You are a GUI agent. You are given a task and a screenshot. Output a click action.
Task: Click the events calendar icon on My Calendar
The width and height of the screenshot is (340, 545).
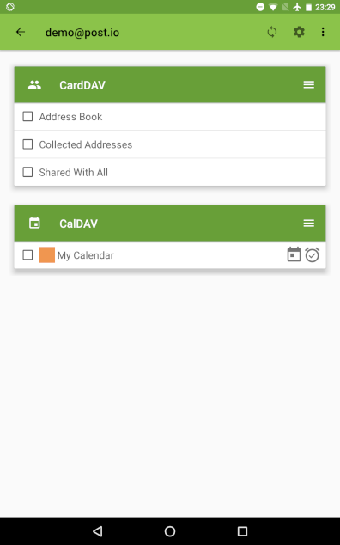tap(294, 254)
